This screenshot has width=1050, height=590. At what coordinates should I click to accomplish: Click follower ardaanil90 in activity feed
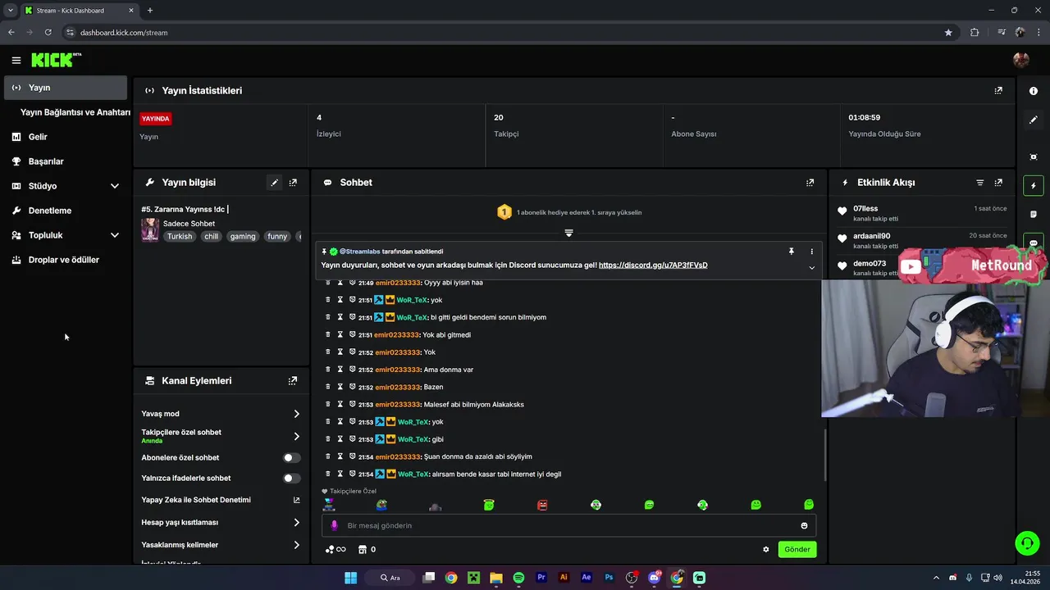871,236
